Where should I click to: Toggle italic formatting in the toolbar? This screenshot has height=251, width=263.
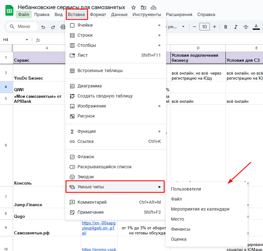pyautogui.click(x=235, y=27)
